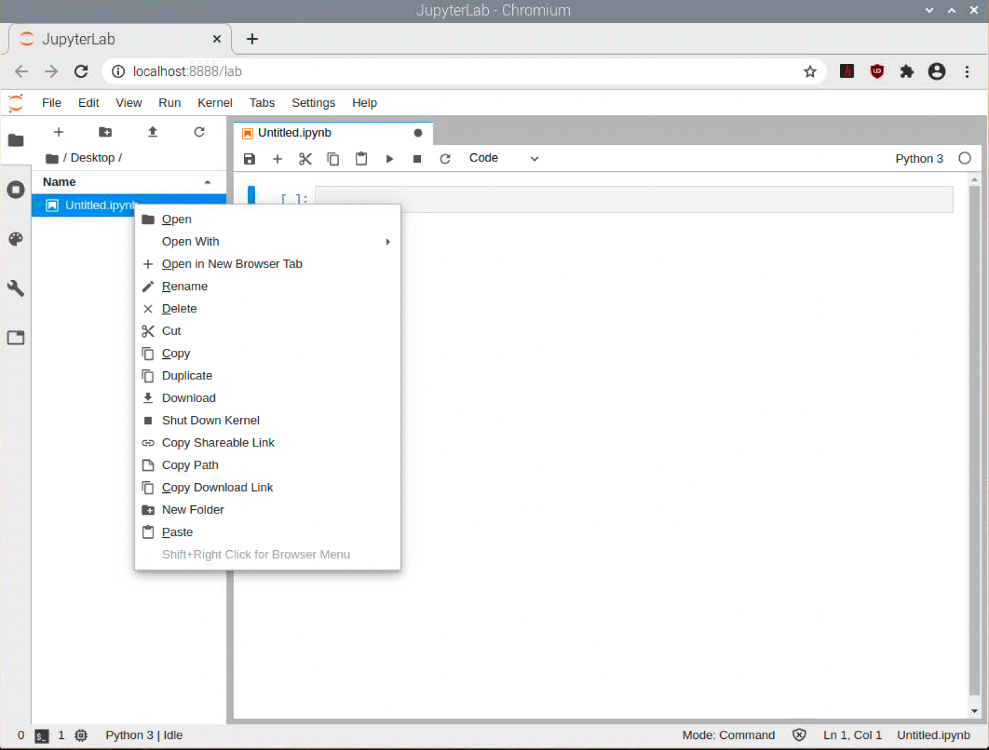Select New Folder in context menu
989x750 pixels.
tap(268, 510)
